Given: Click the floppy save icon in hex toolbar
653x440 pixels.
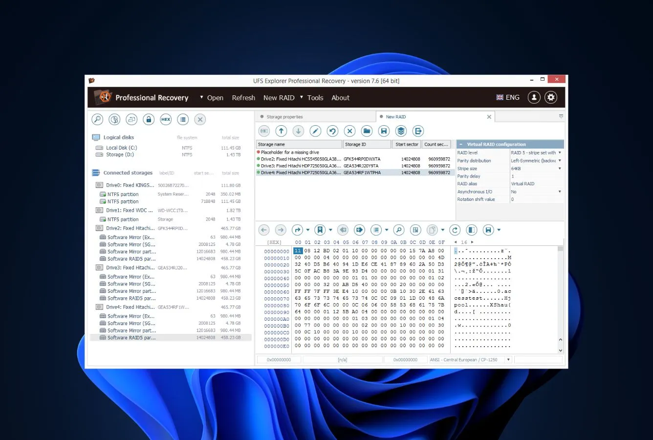Looking at the screenshot, I should click(x=488, y=230).
